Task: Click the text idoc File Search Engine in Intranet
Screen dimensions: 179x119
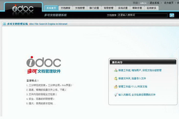Action: pos(48,24)
